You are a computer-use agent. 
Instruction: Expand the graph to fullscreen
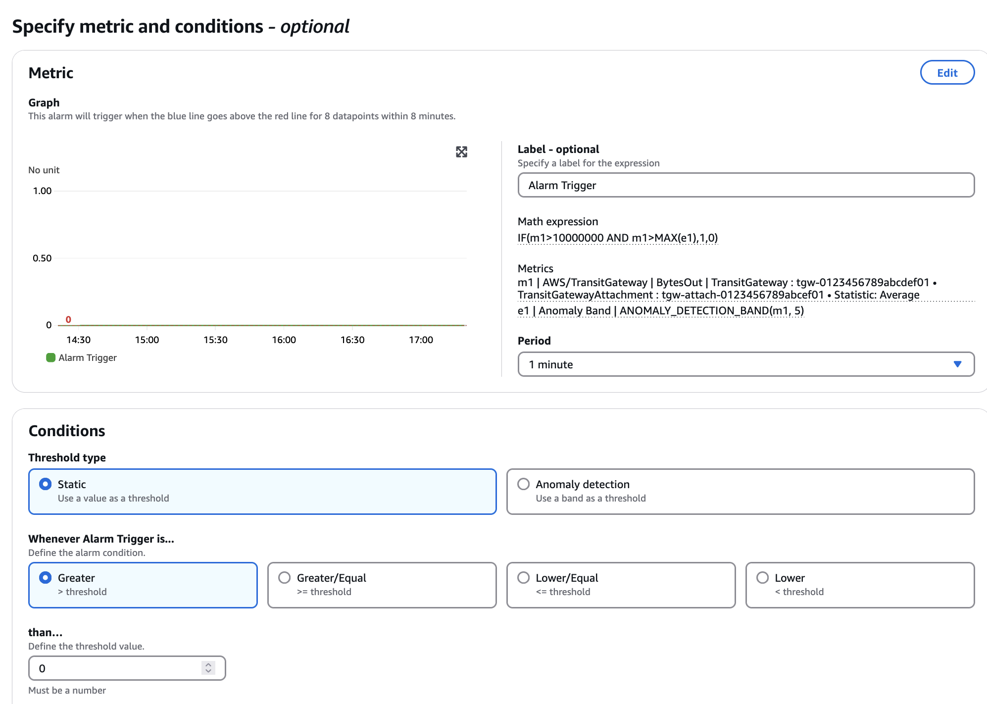461,152
